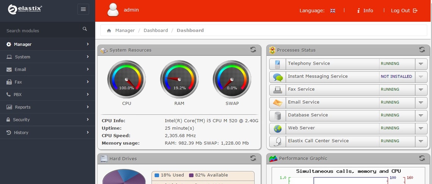The width and height of the screenshot is (432, 184).
Task: Open Telephony Service dropdown arrow
Action: (x=421, y=64)
